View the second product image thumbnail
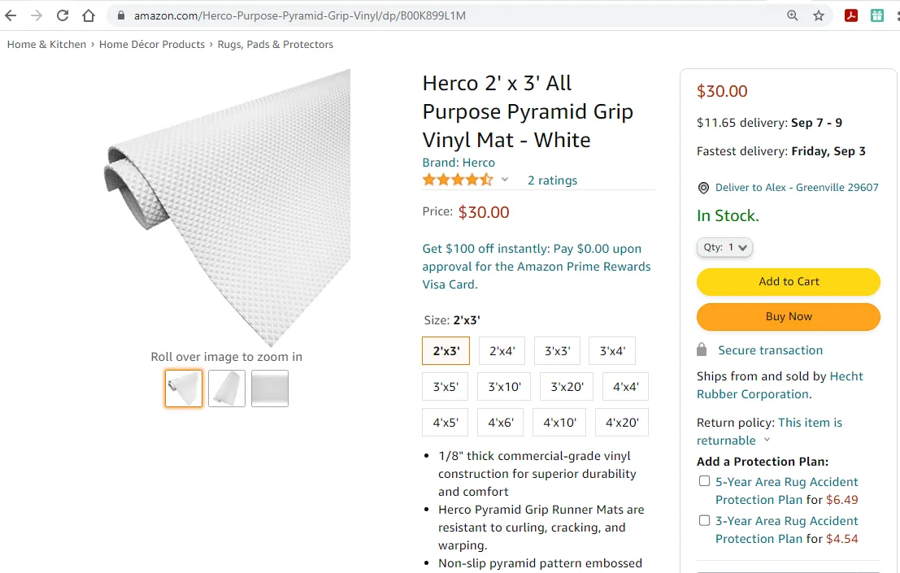 click(x=227, y=389)
